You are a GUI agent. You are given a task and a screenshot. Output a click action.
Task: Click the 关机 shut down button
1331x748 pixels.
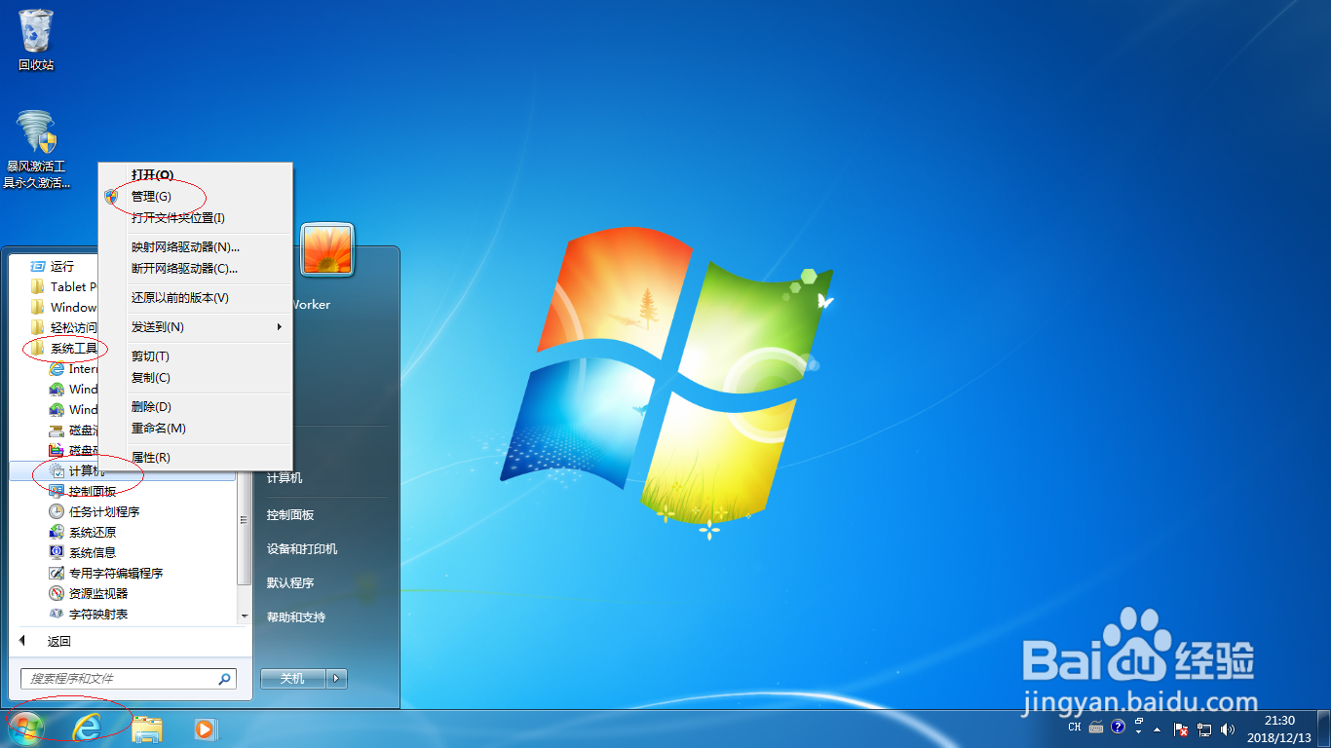tap(293, 679)
